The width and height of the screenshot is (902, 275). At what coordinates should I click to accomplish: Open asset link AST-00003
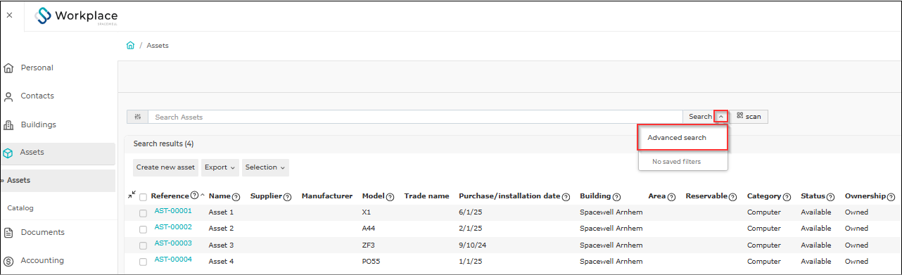tap(173, 243)
